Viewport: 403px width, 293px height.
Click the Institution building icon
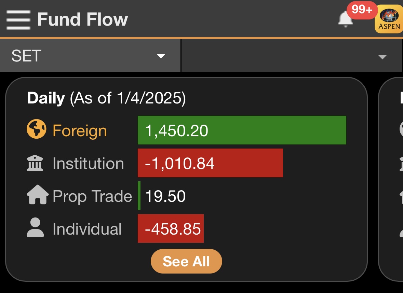[x=35, y=163]
